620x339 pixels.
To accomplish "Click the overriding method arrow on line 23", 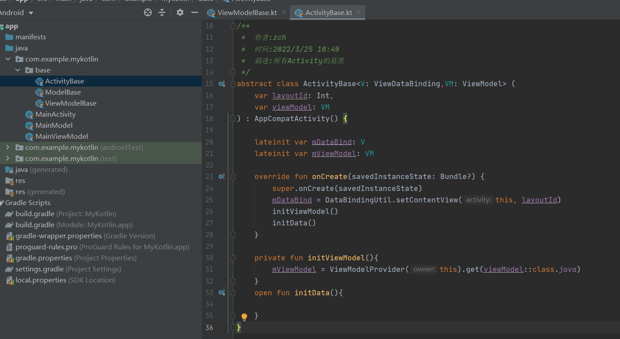I will pos(222,176).
